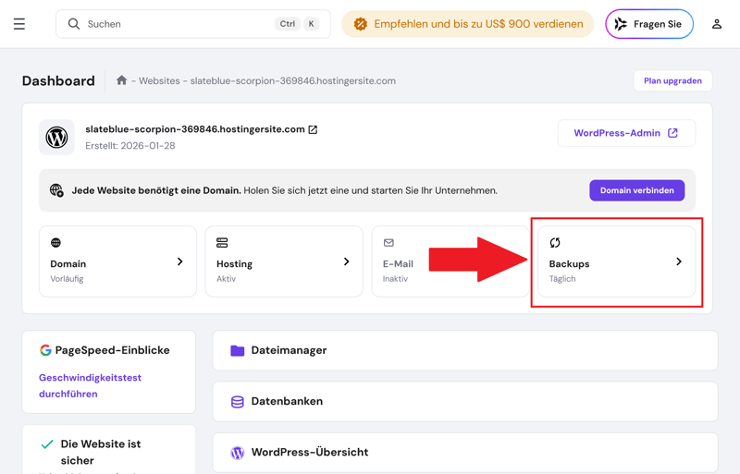Click the WordPress-Übersicht icon
Image resolution: width=740 pixels, height=474 pixels.
[x=238, y=453]
